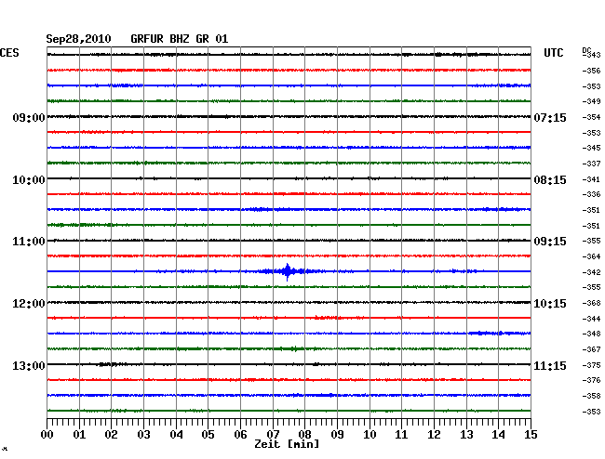Select minute 00 on the time axis
This screenshot has height=459, width=605.
47,435
